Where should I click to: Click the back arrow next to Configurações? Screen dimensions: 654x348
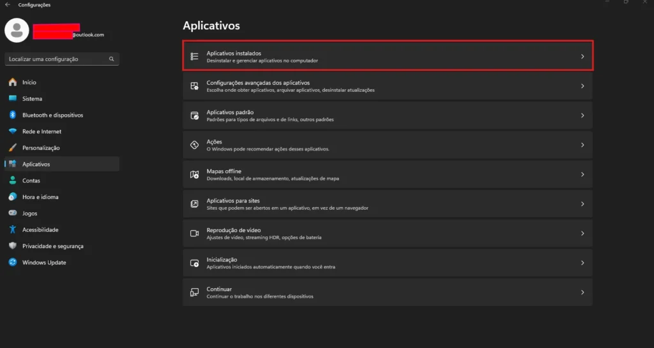click(x=8, y=5)
